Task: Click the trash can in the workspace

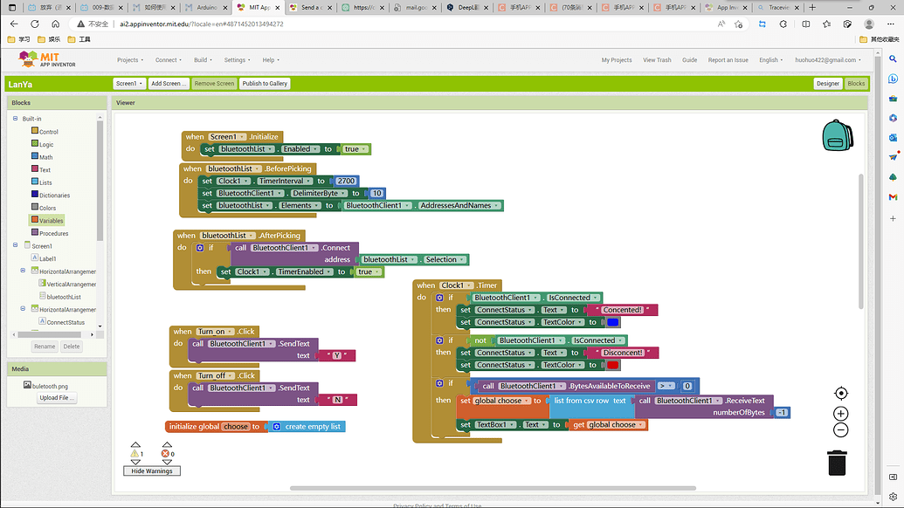Action: coord(837,462)
